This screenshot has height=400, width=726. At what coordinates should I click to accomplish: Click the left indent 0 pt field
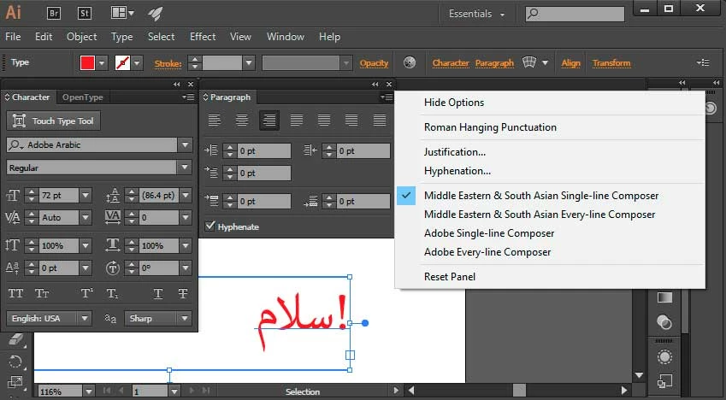click(264, 151)
